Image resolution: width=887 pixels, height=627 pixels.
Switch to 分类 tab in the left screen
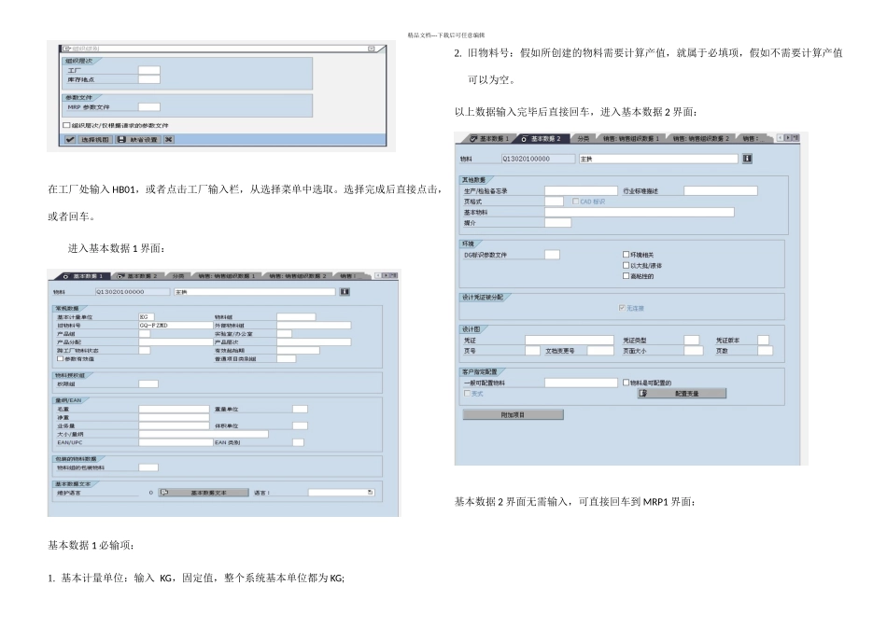coord(178,276)
